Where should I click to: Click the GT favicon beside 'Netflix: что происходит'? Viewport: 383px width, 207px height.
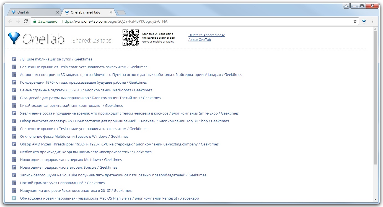click(x=14, y=152)
